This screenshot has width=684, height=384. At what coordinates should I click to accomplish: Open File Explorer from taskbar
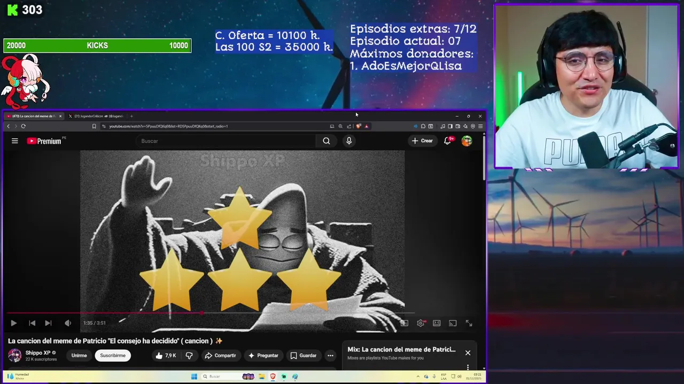tap(262, 377)
